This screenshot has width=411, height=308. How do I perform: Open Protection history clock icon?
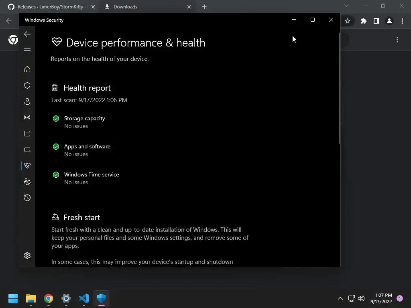pos(27,198)
